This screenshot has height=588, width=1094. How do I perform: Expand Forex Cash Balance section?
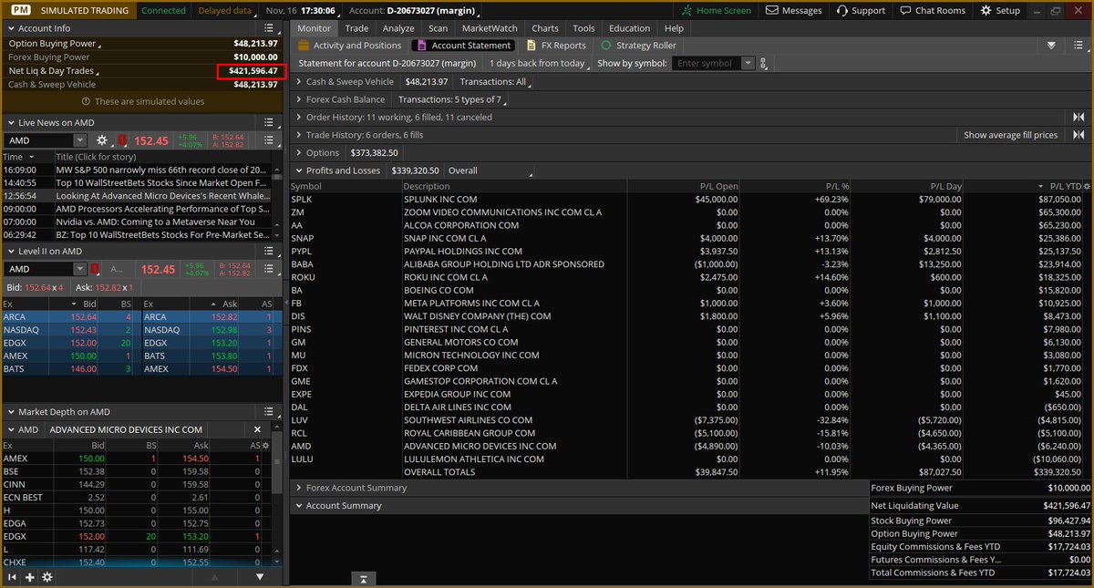click(x=298, y=99)
